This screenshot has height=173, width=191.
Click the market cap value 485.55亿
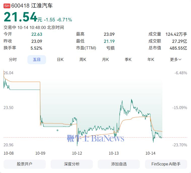tap(178, 48)
